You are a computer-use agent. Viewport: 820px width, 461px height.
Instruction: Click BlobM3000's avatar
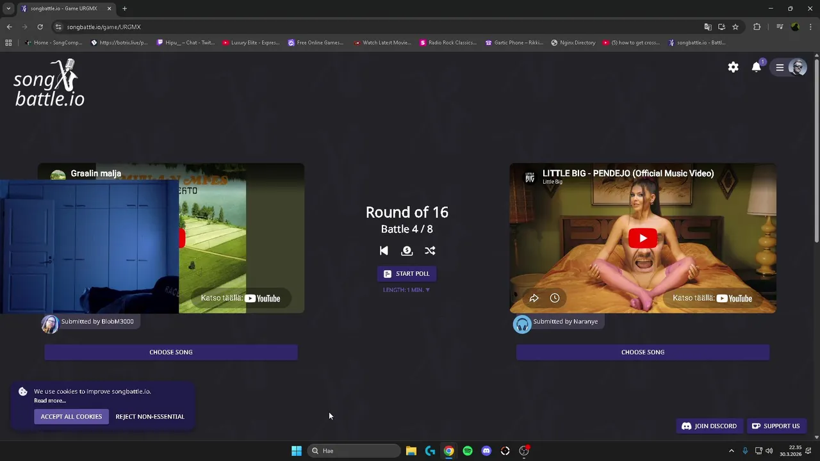tap(50, 324)
